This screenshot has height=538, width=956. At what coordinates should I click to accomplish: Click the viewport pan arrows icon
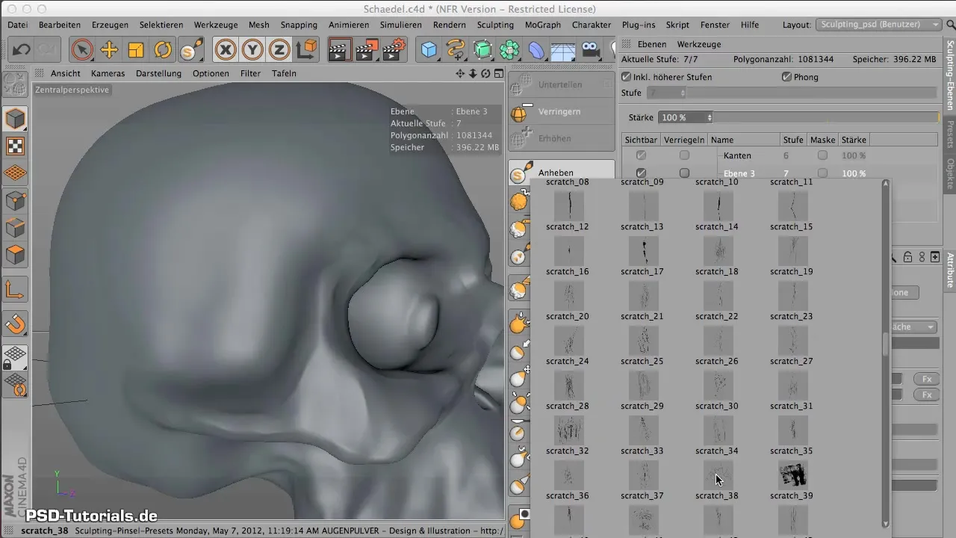point(461,73)
